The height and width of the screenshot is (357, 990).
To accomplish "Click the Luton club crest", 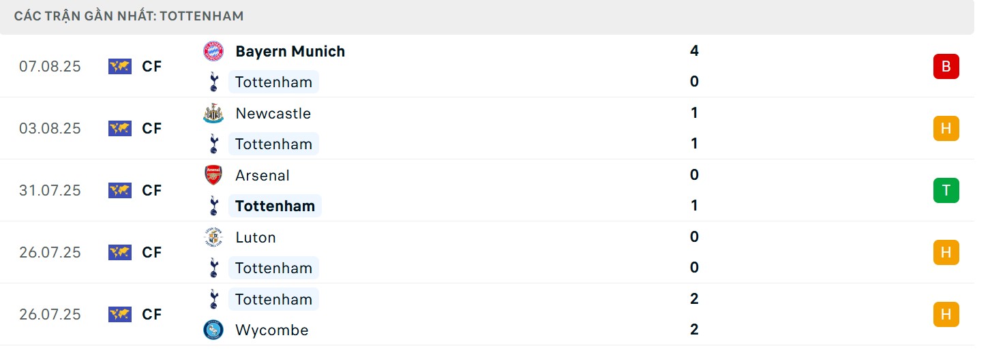I will 213,238.
